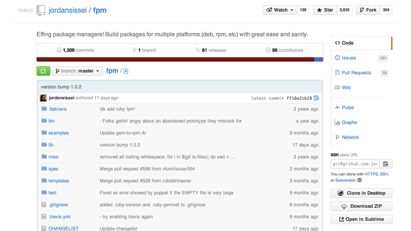
Task: Click the examples folder icon
Action: pyautogui.click(x=44, y=132)
